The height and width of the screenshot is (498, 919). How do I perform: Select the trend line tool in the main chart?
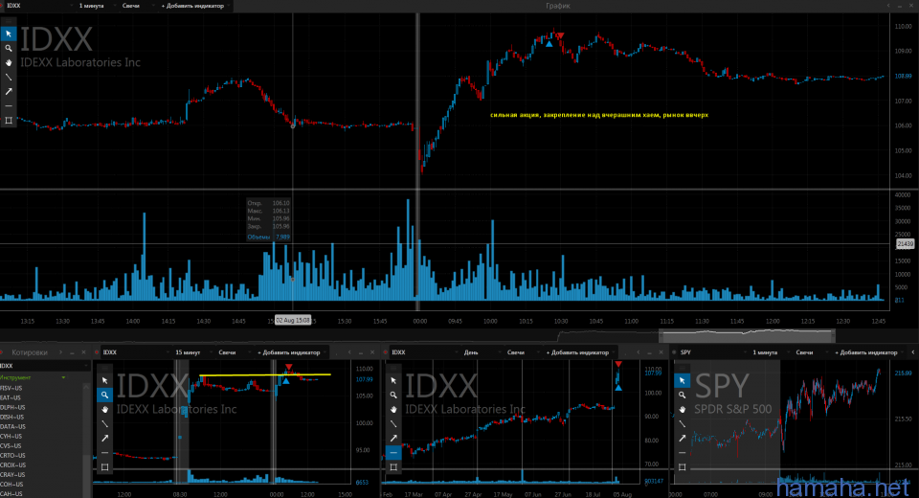[x=9, y=77]
